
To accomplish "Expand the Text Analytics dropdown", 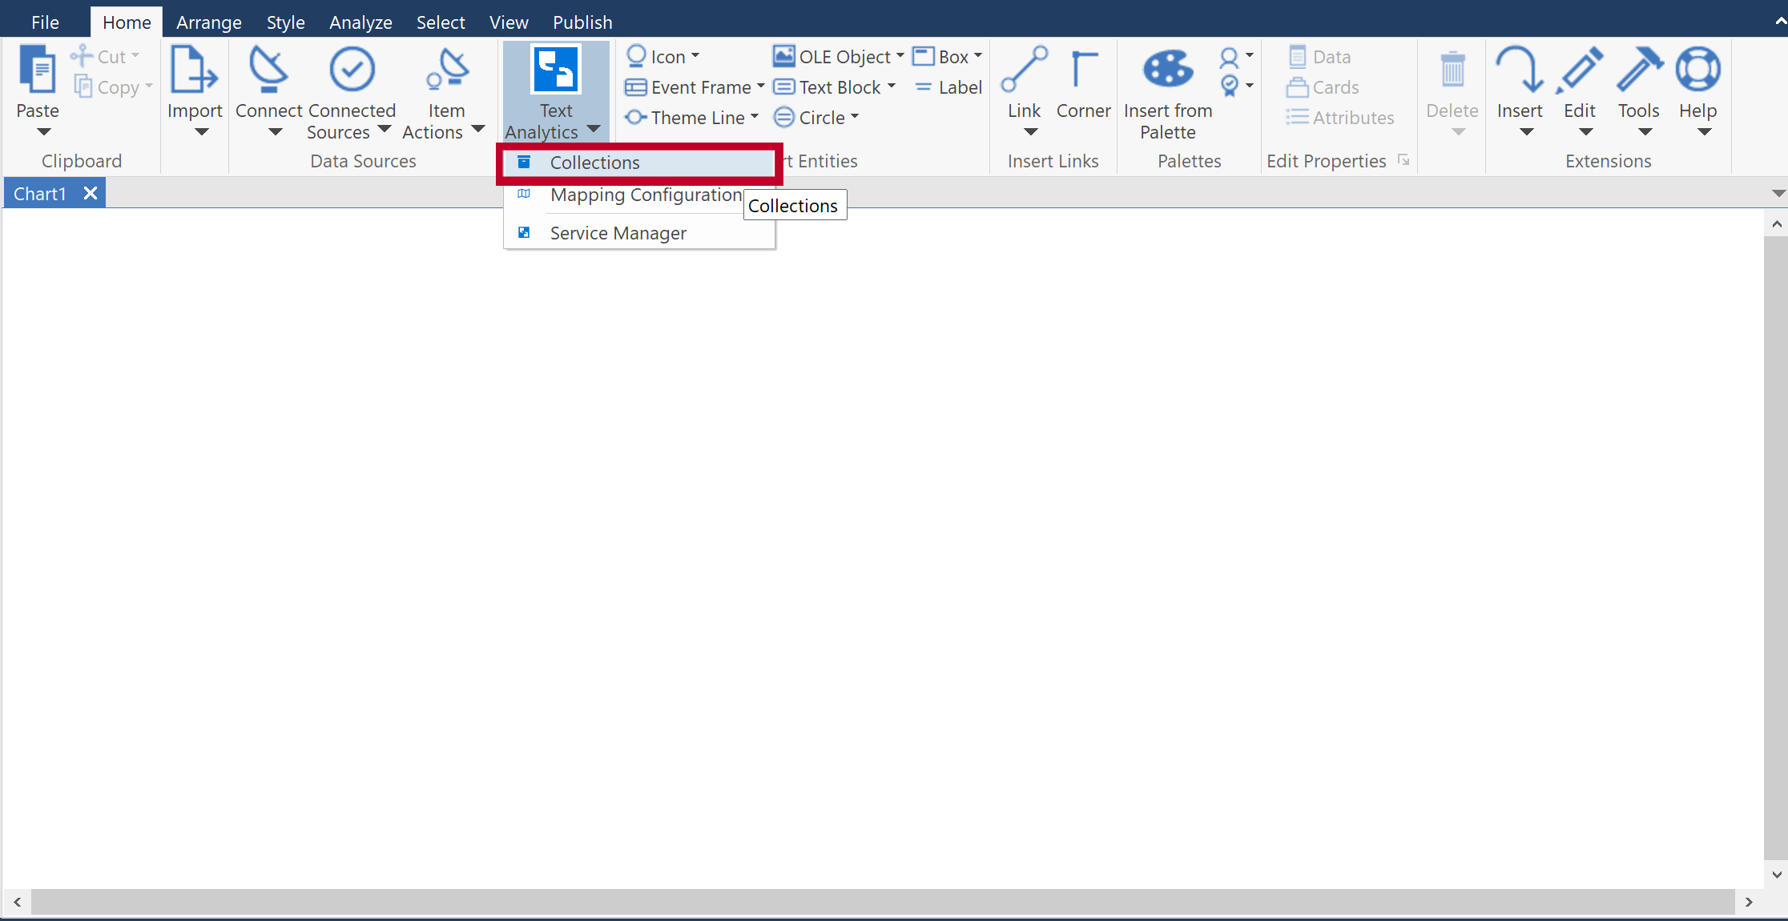I will [594, 130].
